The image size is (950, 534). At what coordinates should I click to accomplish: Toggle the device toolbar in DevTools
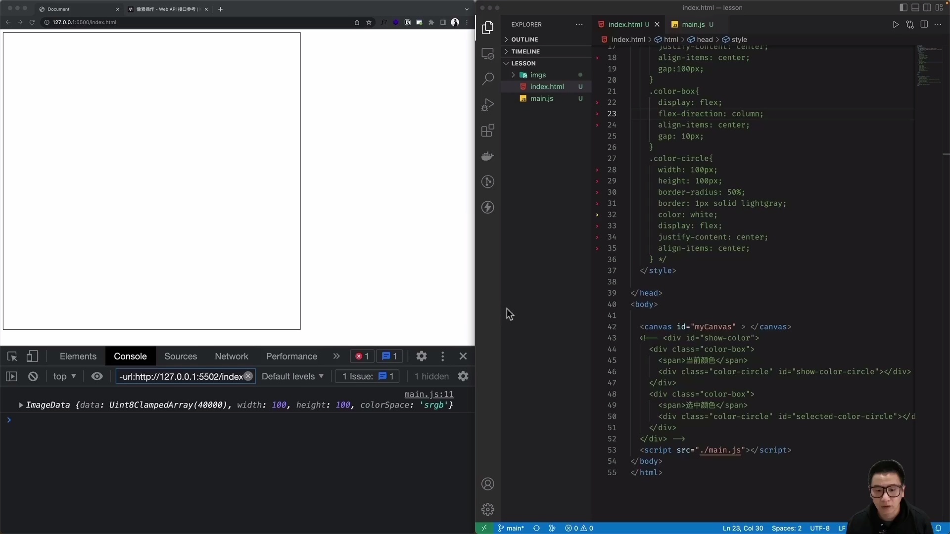tap(32, 356)
